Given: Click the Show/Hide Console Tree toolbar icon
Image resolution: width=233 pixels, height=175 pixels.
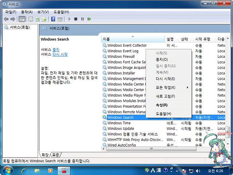Looking at the screenshot, I should (x=22, y=19).
